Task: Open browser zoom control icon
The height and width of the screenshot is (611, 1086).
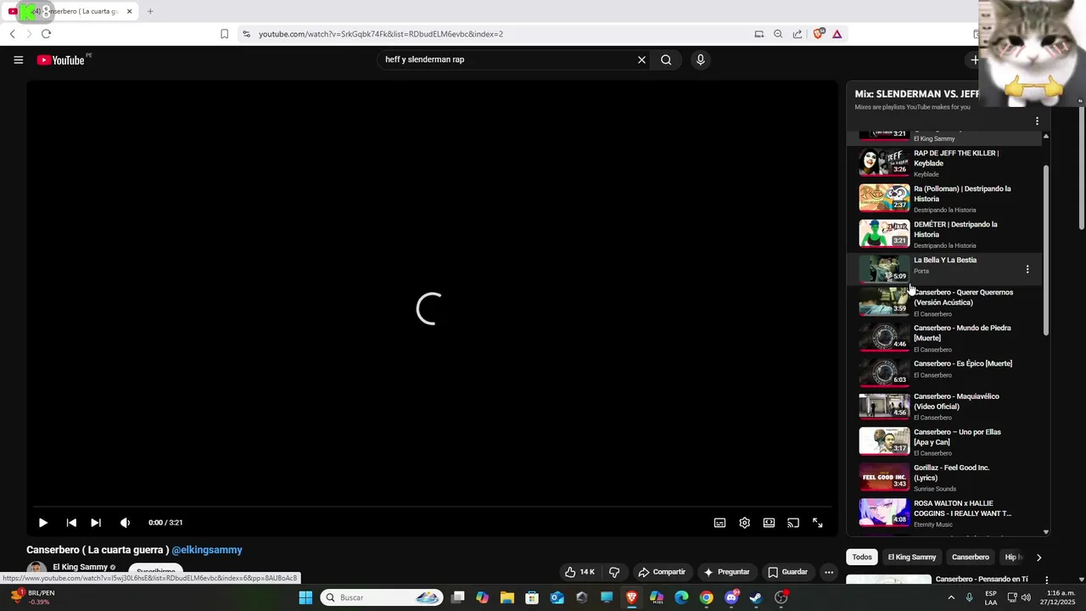Action: click(x=778, y=34)
